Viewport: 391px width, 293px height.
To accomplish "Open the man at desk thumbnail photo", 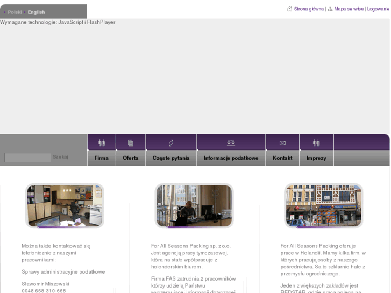I will pyautogui.click(x=194, y=206).
